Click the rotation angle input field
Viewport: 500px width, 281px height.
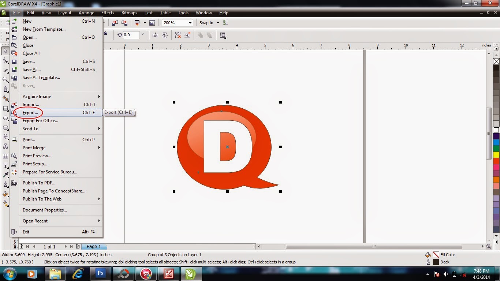pos(131,35)
